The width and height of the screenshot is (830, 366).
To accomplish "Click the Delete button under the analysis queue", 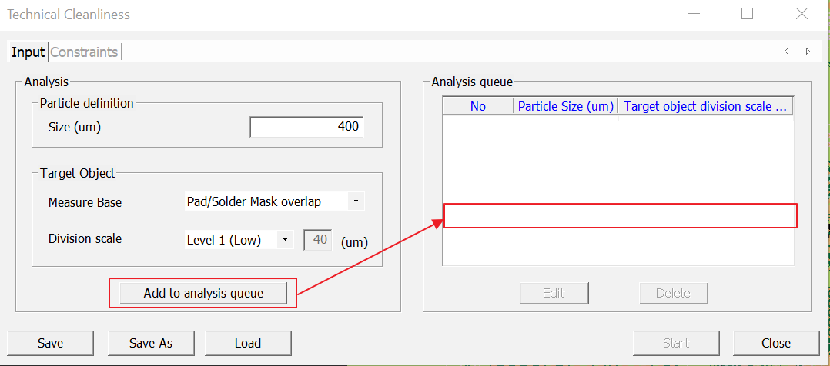I will [673, 293].
